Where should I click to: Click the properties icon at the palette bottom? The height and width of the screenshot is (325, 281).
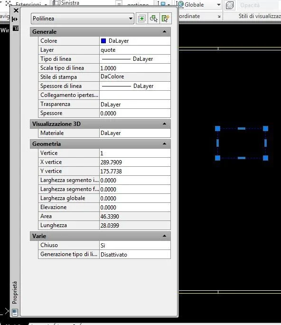pos(15,312)
